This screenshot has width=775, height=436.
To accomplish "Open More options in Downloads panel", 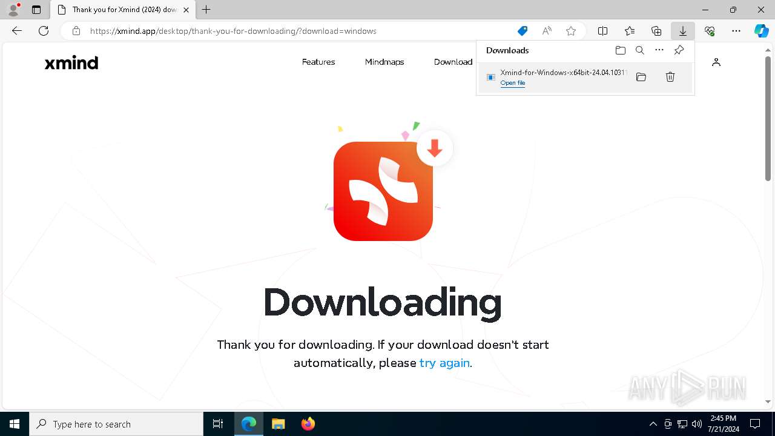I will pyautogui.click(x=659, y=50).
